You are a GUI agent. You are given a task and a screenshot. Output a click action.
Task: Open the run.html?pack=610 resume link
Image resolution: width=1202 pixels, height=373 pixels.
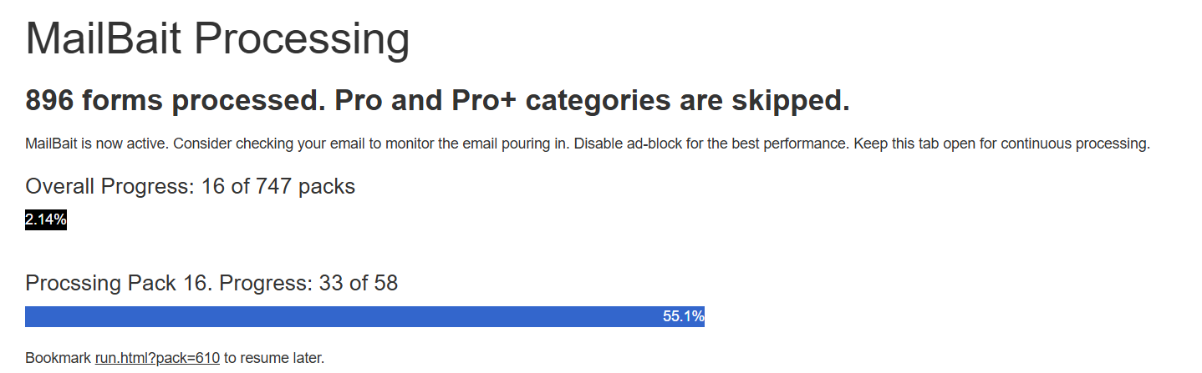[x=157, y=358]
